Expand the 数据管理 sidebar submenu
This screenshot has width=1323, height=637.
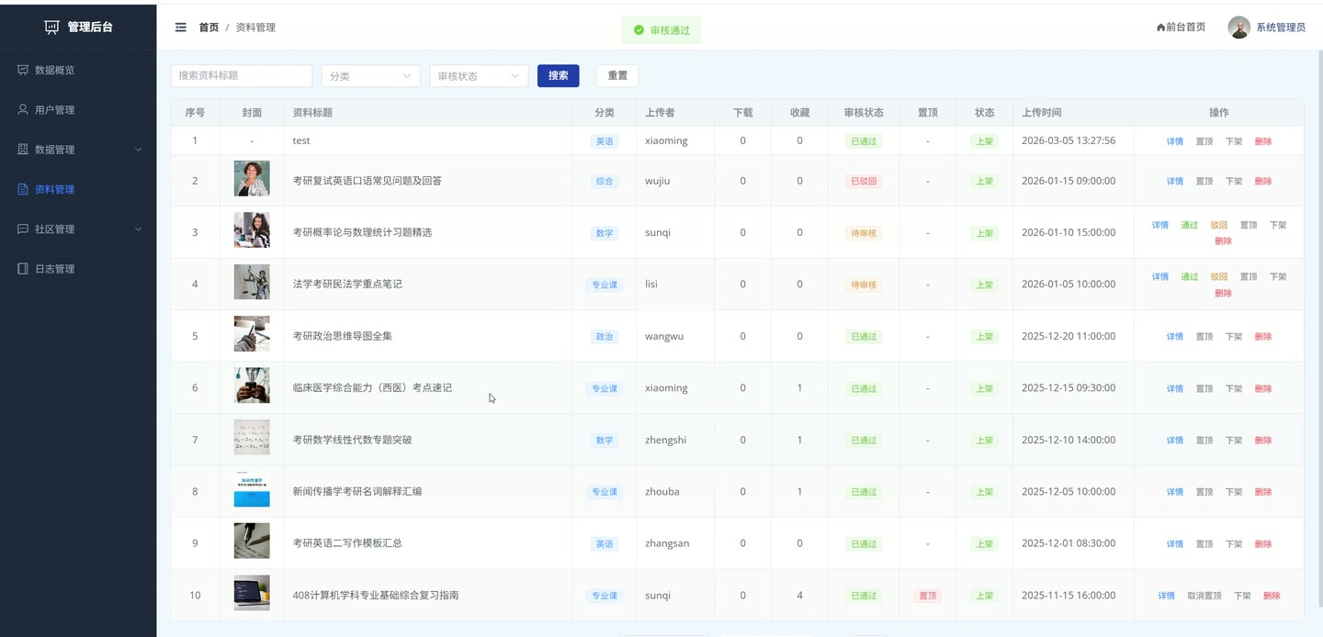click(x=78, y=150)
